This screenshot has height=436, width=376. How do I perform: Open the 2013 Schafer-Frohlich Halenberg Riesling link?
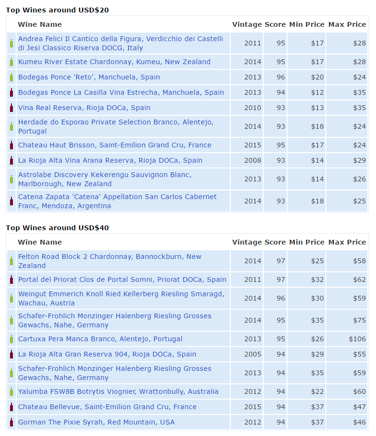click(x=115, y=373)
